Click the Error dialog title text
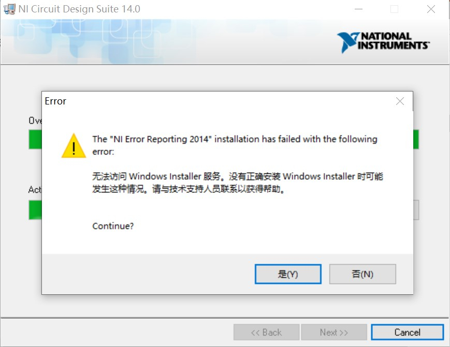Viewport: 450px width, 347px height. pyautogui.click(x=55, y=101)
